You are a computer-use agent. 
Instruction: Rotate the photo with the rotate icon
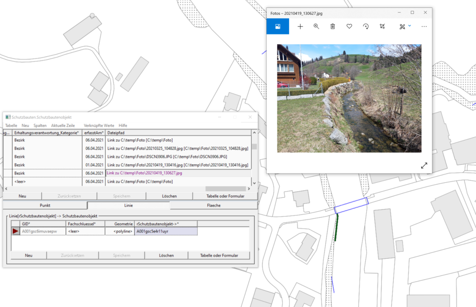click(x=366, y=27)
